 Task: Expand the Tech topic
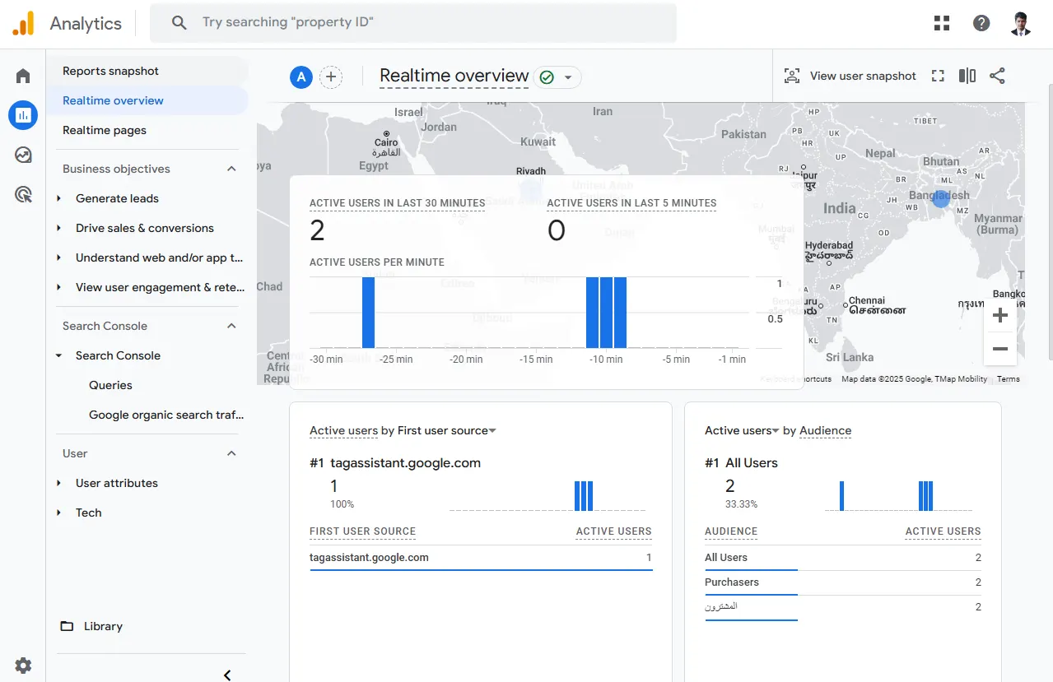[x=58, y=513]
